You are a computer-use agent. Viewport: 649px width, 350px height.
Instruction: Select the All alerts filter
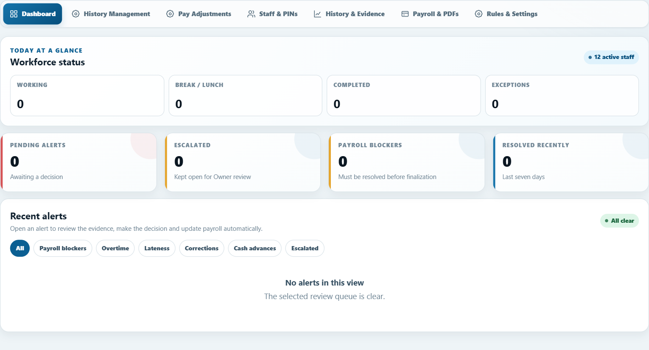pos(20,248)
